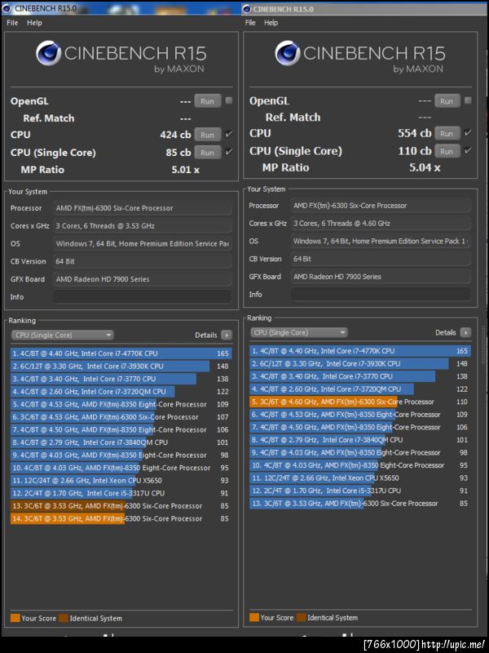Select FX-6300 @ 4.53 GHz row, left window
Image resolution: width=489 pixels, height=653 pixels.
(121, 417)
